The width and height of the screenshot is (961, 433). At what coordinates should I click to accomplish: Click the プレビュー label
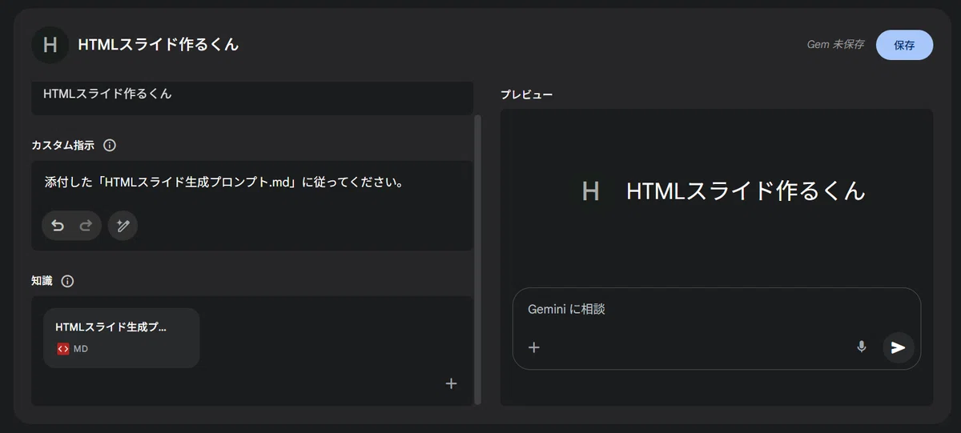[526, 94]
